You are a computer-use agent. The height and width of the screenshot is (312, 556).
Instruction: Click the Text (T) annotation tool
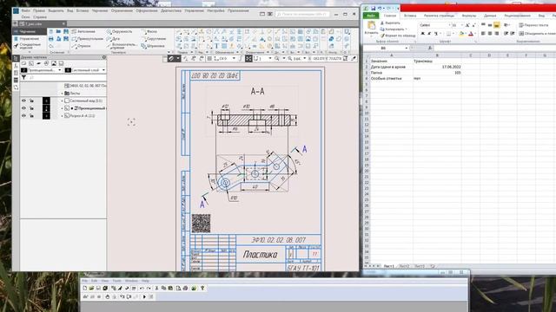216,46
